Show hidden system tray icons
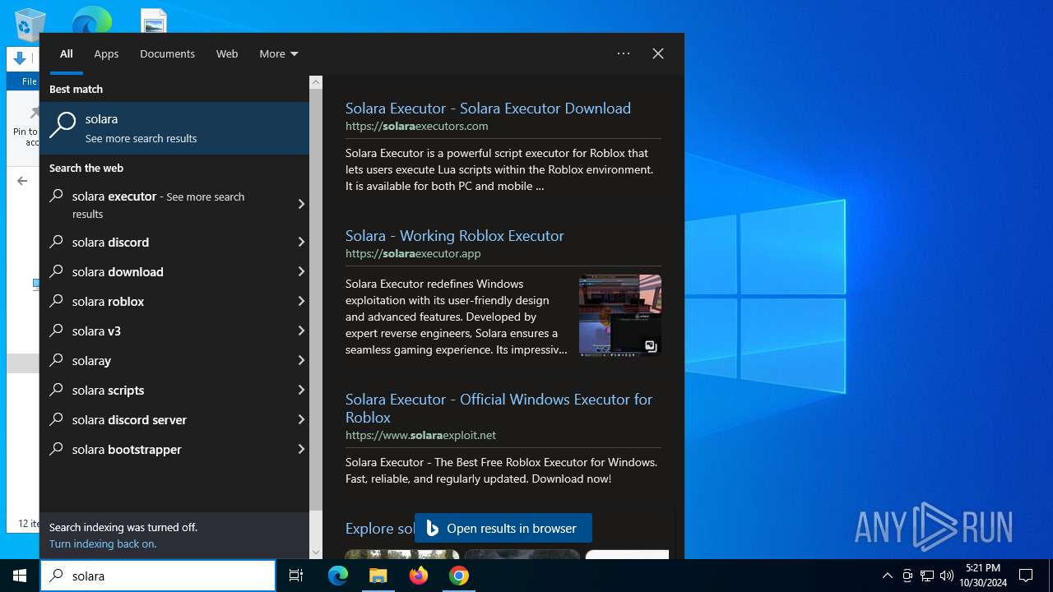The width and height of the screenshot is (1053, 592). click(887, 576)
